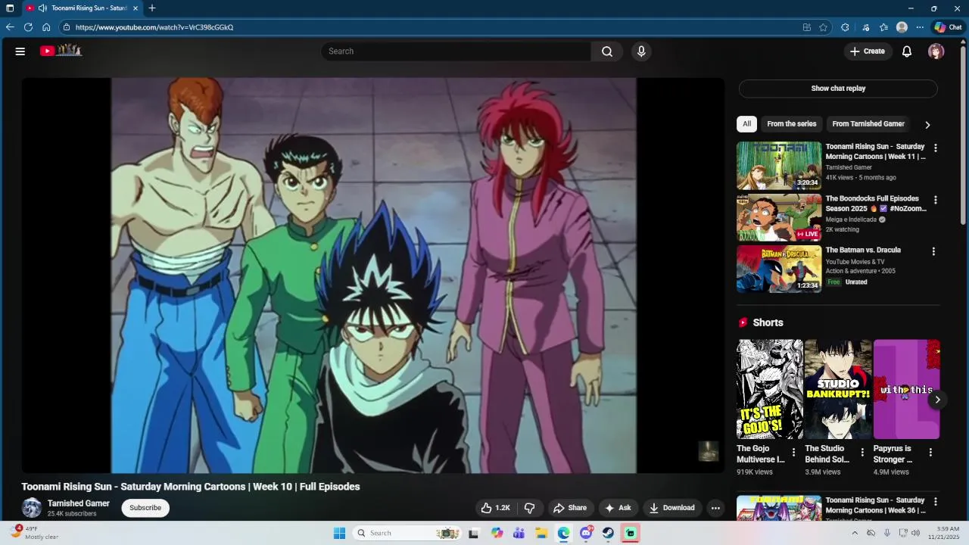Click the YouTube search input field
Viewport: 969px width, 545px height.
point(456,51)
